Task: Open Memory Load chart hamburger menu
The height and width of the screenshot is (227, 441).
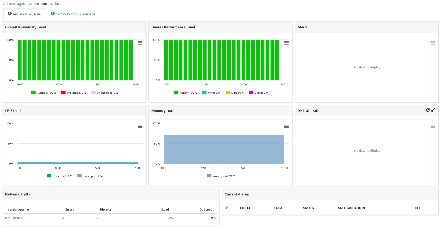Action: 286,126
